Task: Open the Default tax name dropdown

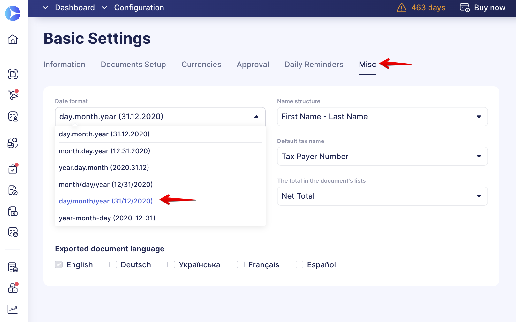Action: [382, 156]
